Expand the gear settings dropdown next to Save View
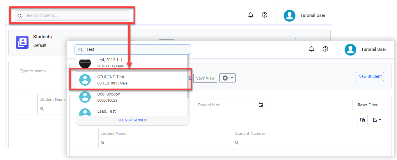This screenshot has width=397, height=160. pos(227,78)
